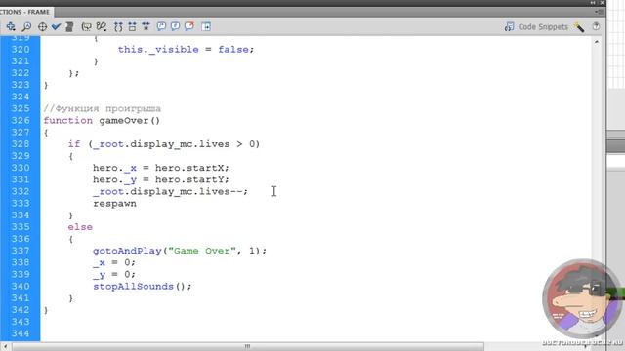The width and height of the screenshot is (625, 351).
Task: Click '_root.display_mc.lives--;' line
Action: pyautogui.click(x=170, y=192)
